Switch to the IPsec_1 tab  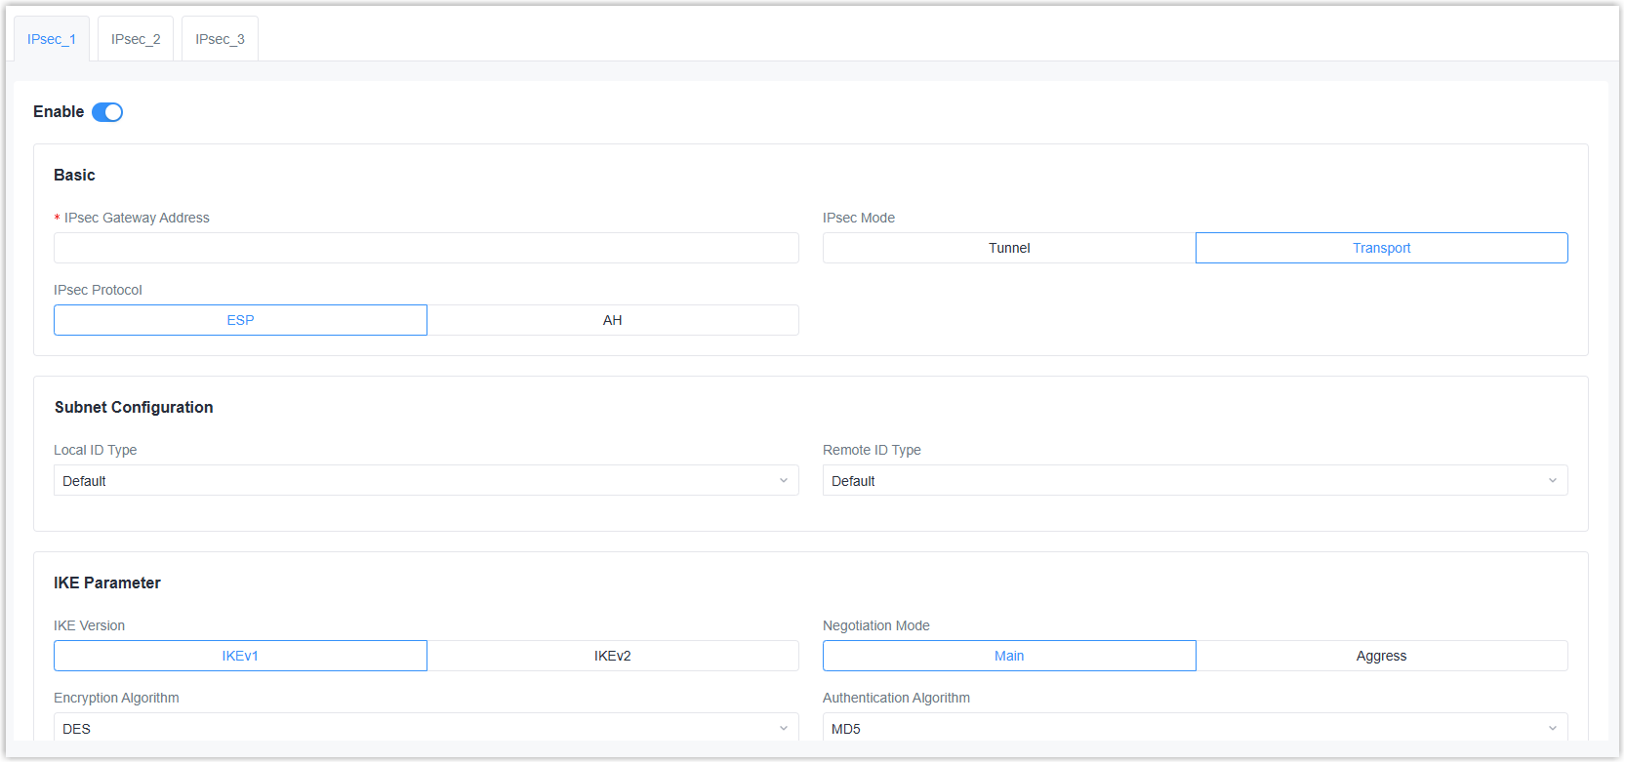pyautogui.click(x=52, y=39)
